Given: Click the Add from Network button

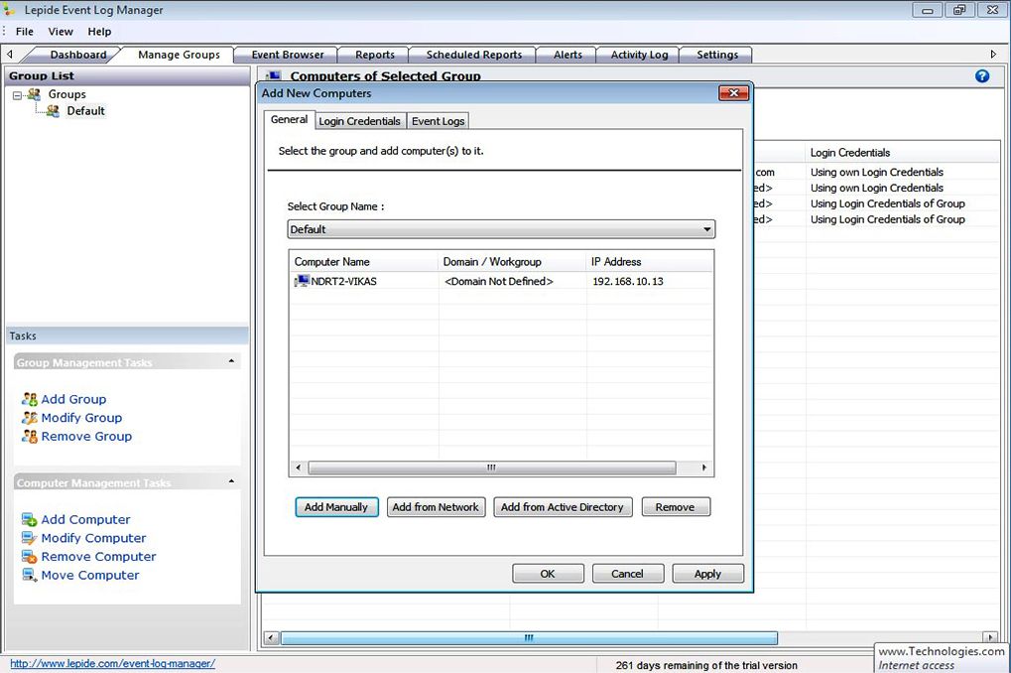Looking at the screenshot, I should point(436,507).
